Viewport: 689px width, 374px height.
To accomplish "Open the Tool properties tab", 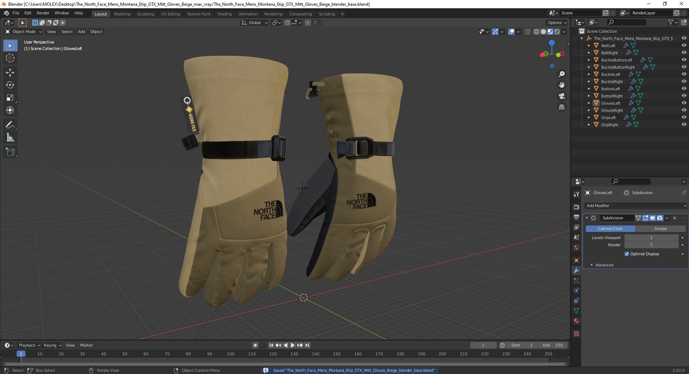I will pyautogui.click(x=576, y=194).
